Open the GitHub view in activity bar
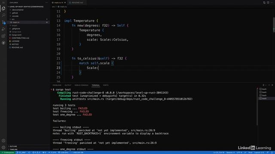 click(3, 43)
